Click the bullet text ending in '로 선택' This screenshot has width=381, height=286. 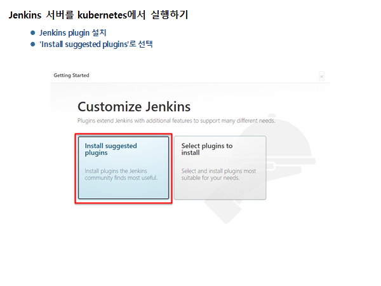[96, 44]
